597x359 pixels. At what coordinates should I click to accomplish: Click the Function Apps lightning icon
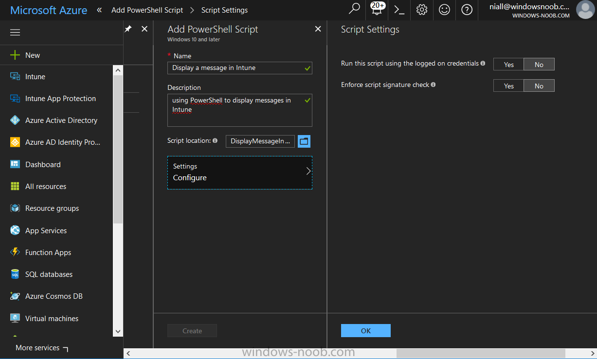(x=15, y=252)
